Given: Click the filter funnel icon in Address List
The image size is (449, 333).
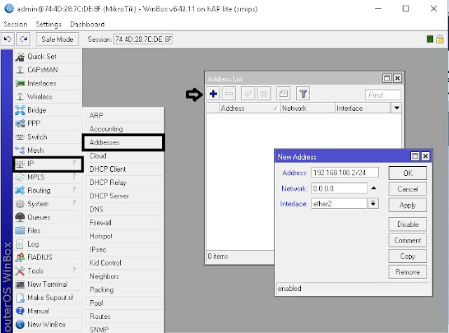Looking at the screenshot, I should pos(303,93).
